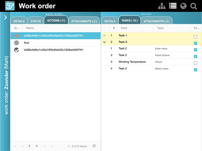
Task: Click the search magnifier icon
Action: tap(194, 6)
